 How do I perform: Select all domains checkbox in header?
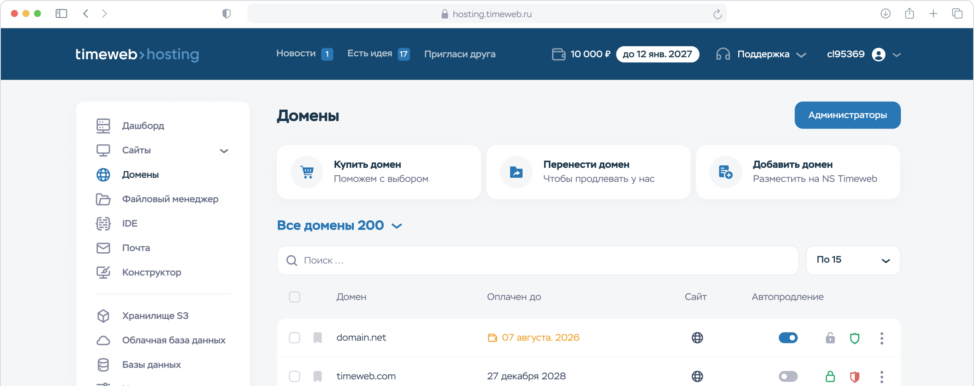pyautogui.click(x=295, y=297)
